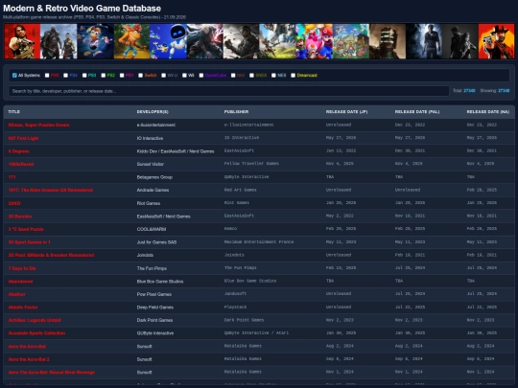Select the The Fun Pimps developer cell
Viewport: 518px width, 388px height.
point(152,268)
